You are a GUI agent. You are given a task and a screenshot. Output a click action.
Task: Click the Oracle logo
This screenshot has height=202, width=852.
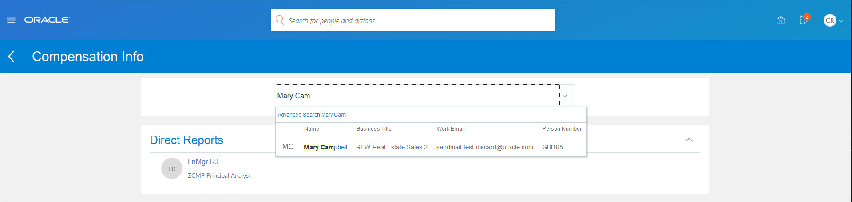click(47, 20)
